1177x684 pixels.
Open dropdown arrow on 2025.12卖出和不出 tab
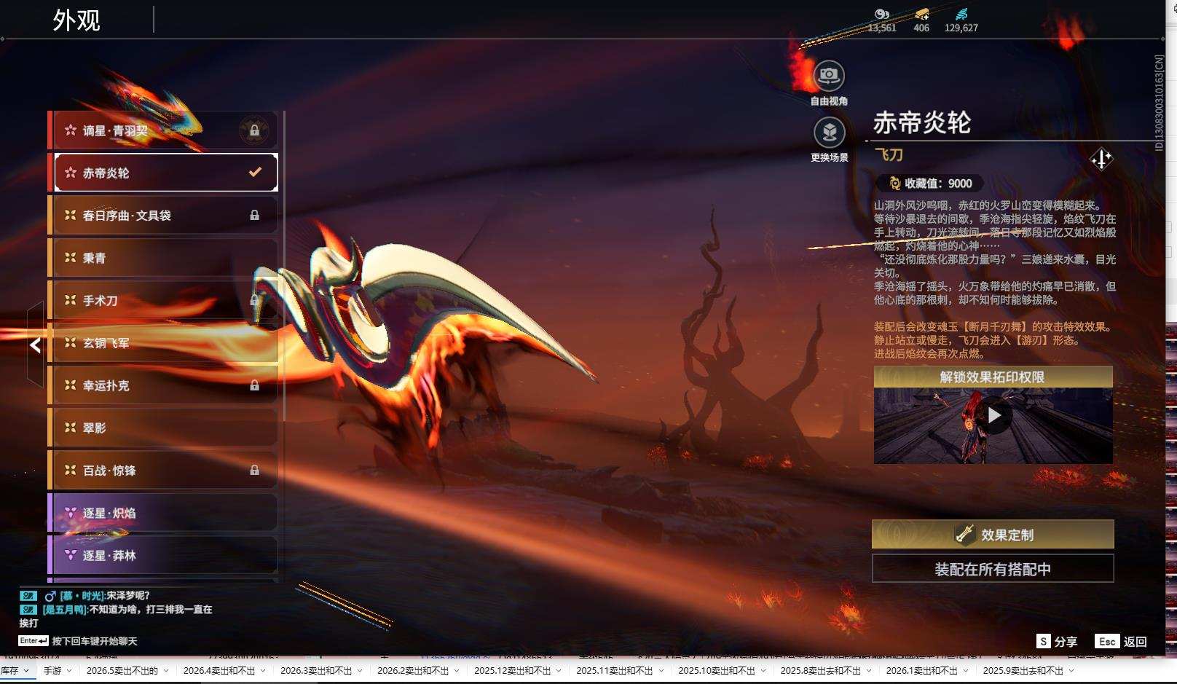click(559, 671)
